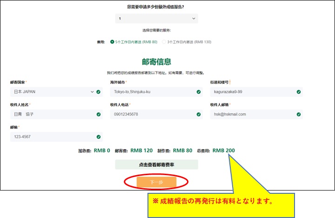Image resolution: width=335 pixels, height=218 pixels.
Task: Click into the 街道和楼号 address field
Action: (251, 92)
